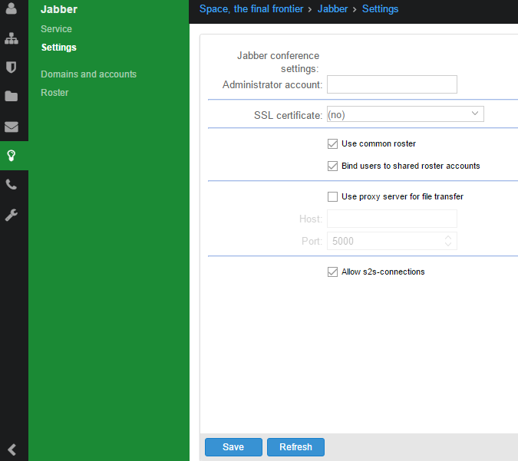Focus the Administrator account field
This screenshot has height=461, width=518.
pos(392,84)
